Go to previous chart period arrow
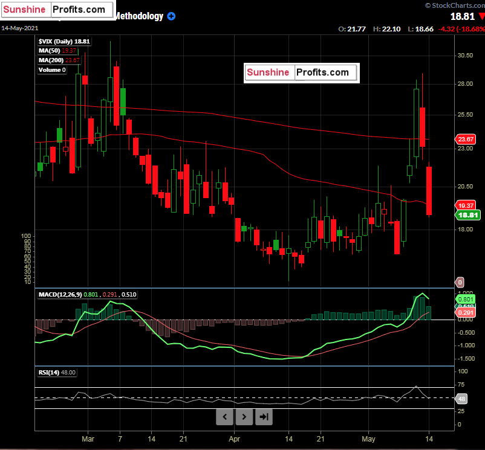This screenshot has width=485, height=450. tap(224, 417)
